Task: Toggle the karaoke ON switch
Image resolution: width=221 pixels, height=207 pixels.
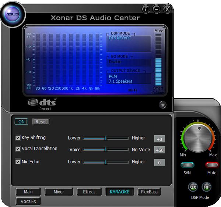Action: click(21, 121)
